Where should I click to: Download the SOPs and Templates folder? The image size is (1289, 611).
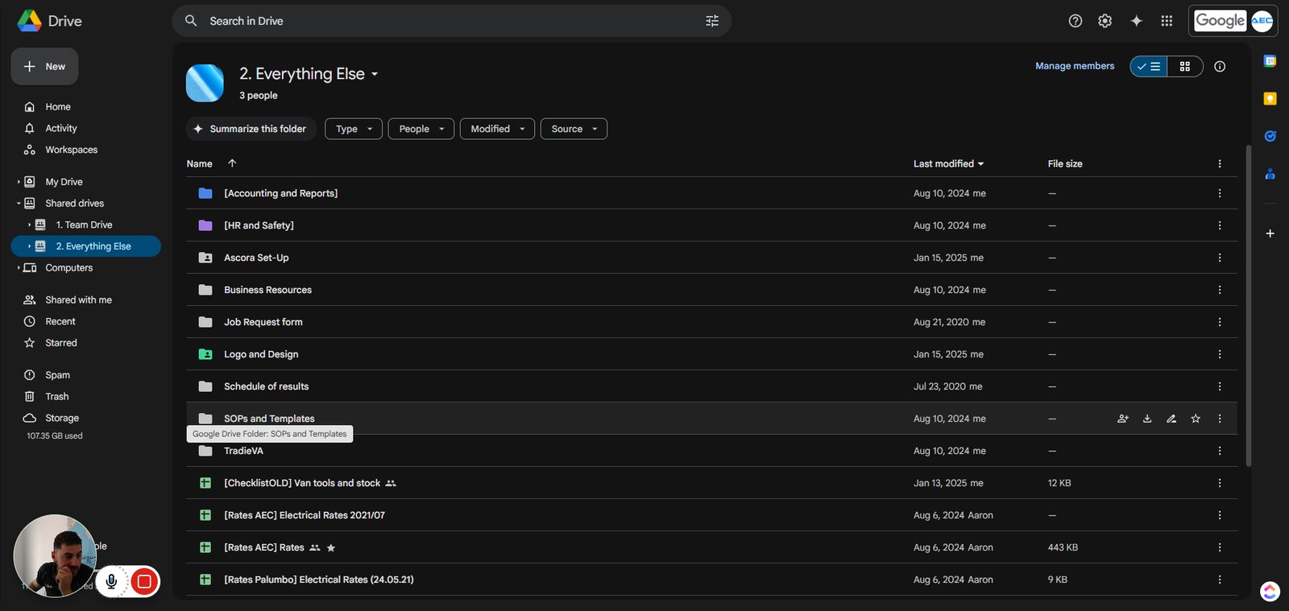tap(1147, 419)
